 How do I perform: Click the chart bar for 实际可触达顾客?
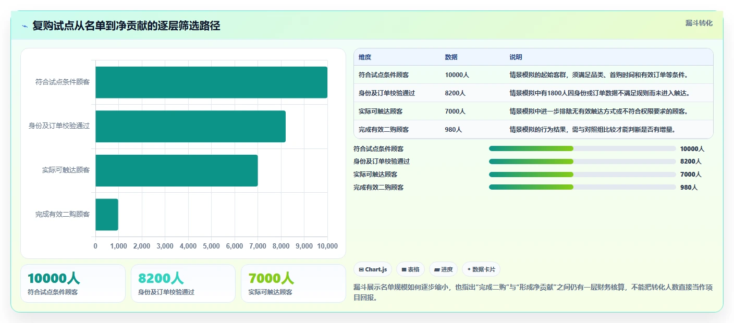176,170
